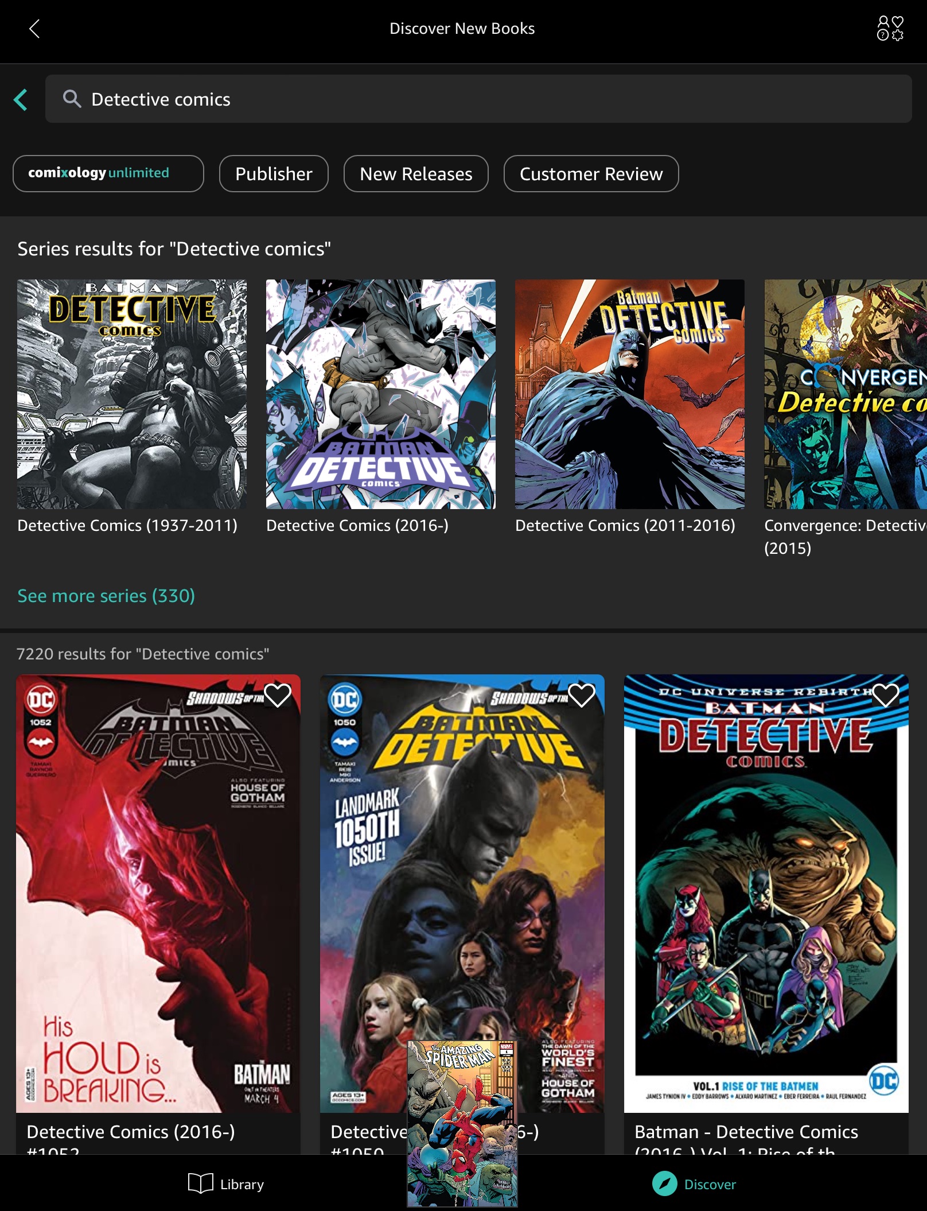Switch to the Library tab
The image size is (927, 1211).
tap(226, 1184)
